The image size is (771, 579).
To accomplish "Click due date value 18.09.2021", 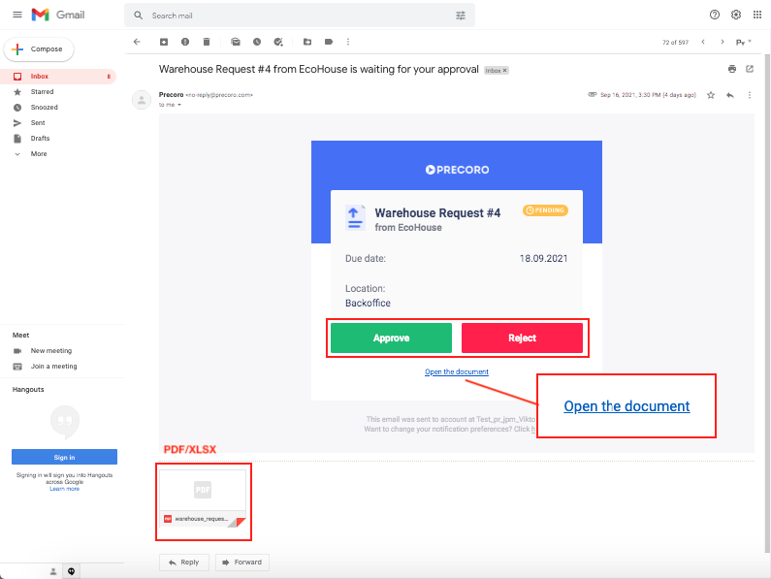I will (543, 258).
